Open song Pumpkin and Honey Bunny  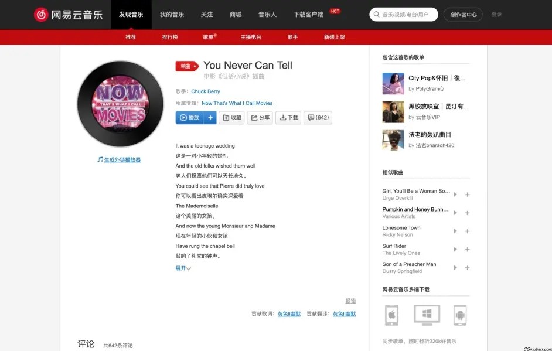(x=415, y=209)
